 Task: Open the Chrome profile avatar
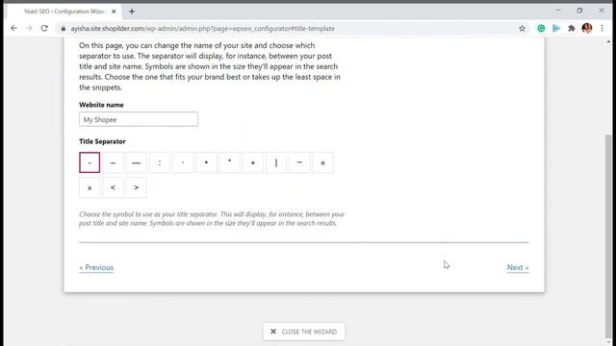point(587,28)
